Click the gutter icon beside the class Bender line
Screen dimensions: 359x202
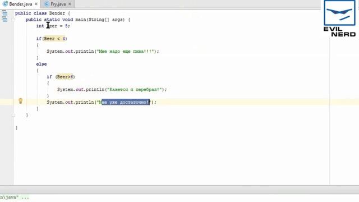[x=4, y=13]
